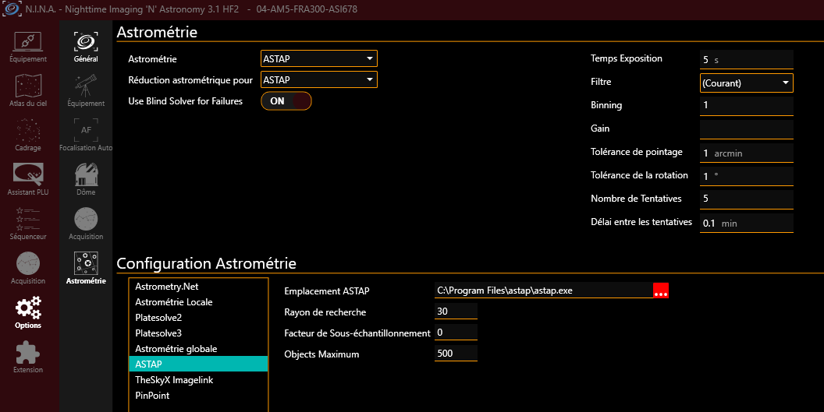The width and height of the screenshot is (824, 412).
Task: Click the Objects Maximum field
Action: tap(456, 354)
